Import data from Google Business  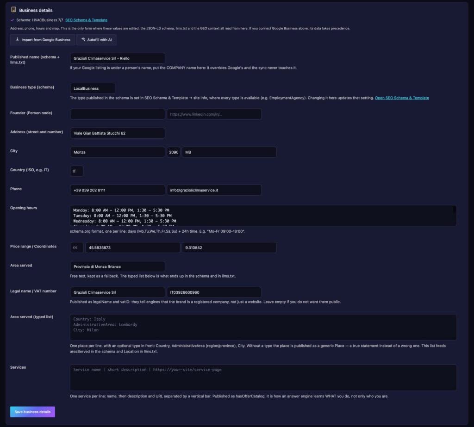[x=43, y=40]
